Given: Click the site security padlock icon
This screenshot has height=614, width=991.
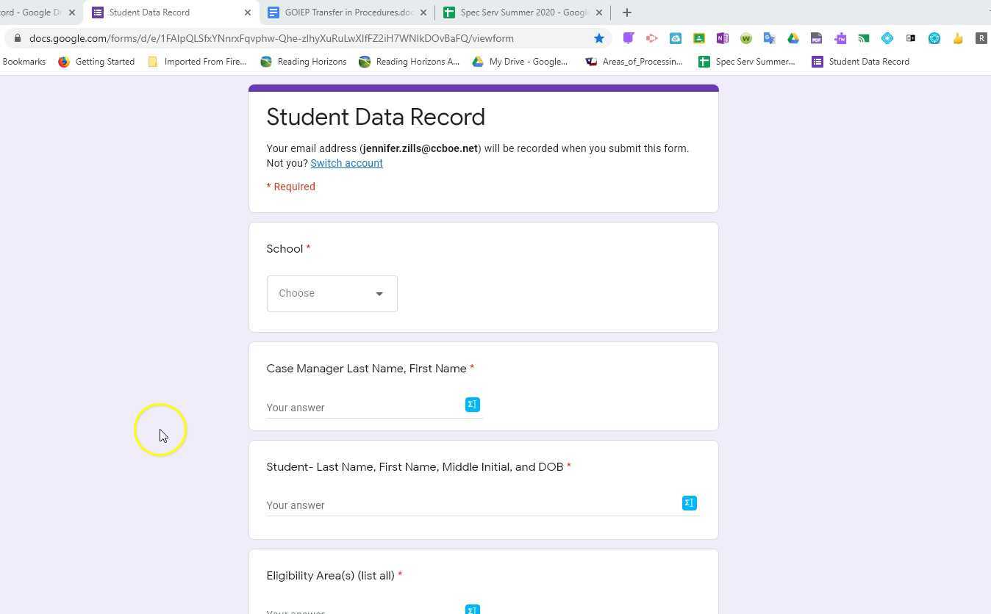Looking at the screenshot, I should pyautogui.click(x=16, y=38).
